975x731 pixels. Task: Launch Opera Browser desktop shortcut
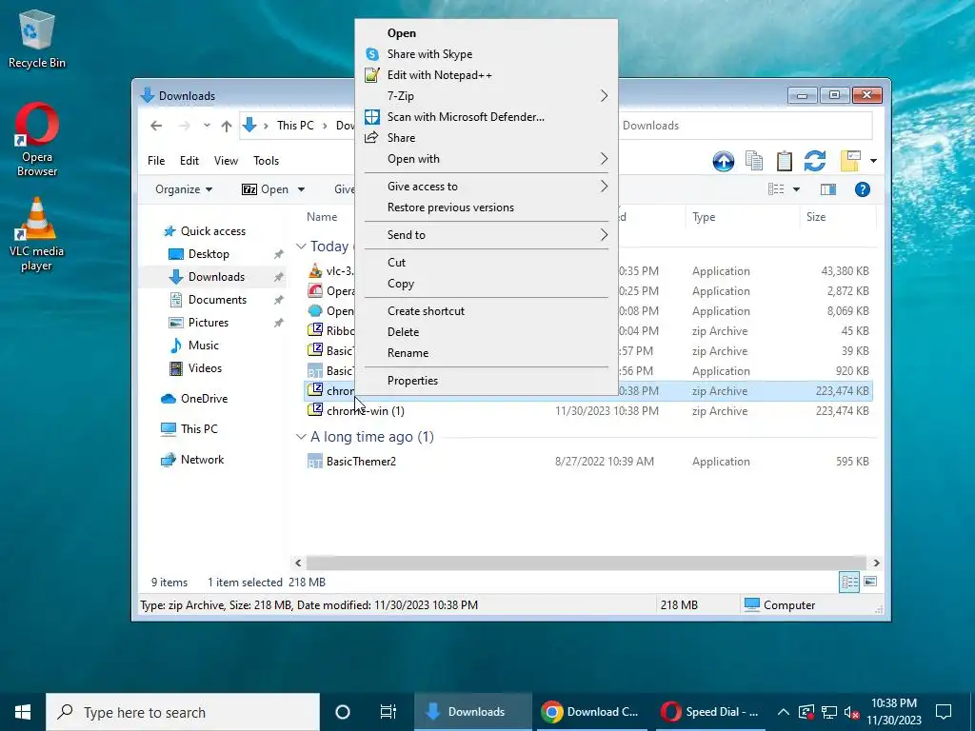coord(37,140)
